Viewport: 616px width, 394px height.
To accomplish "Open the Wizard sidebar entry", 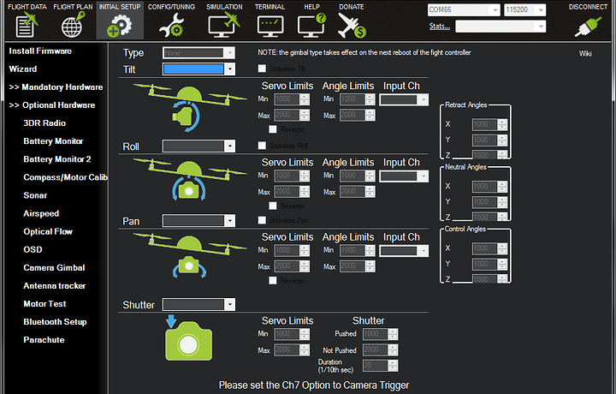I will pos(23,69).
